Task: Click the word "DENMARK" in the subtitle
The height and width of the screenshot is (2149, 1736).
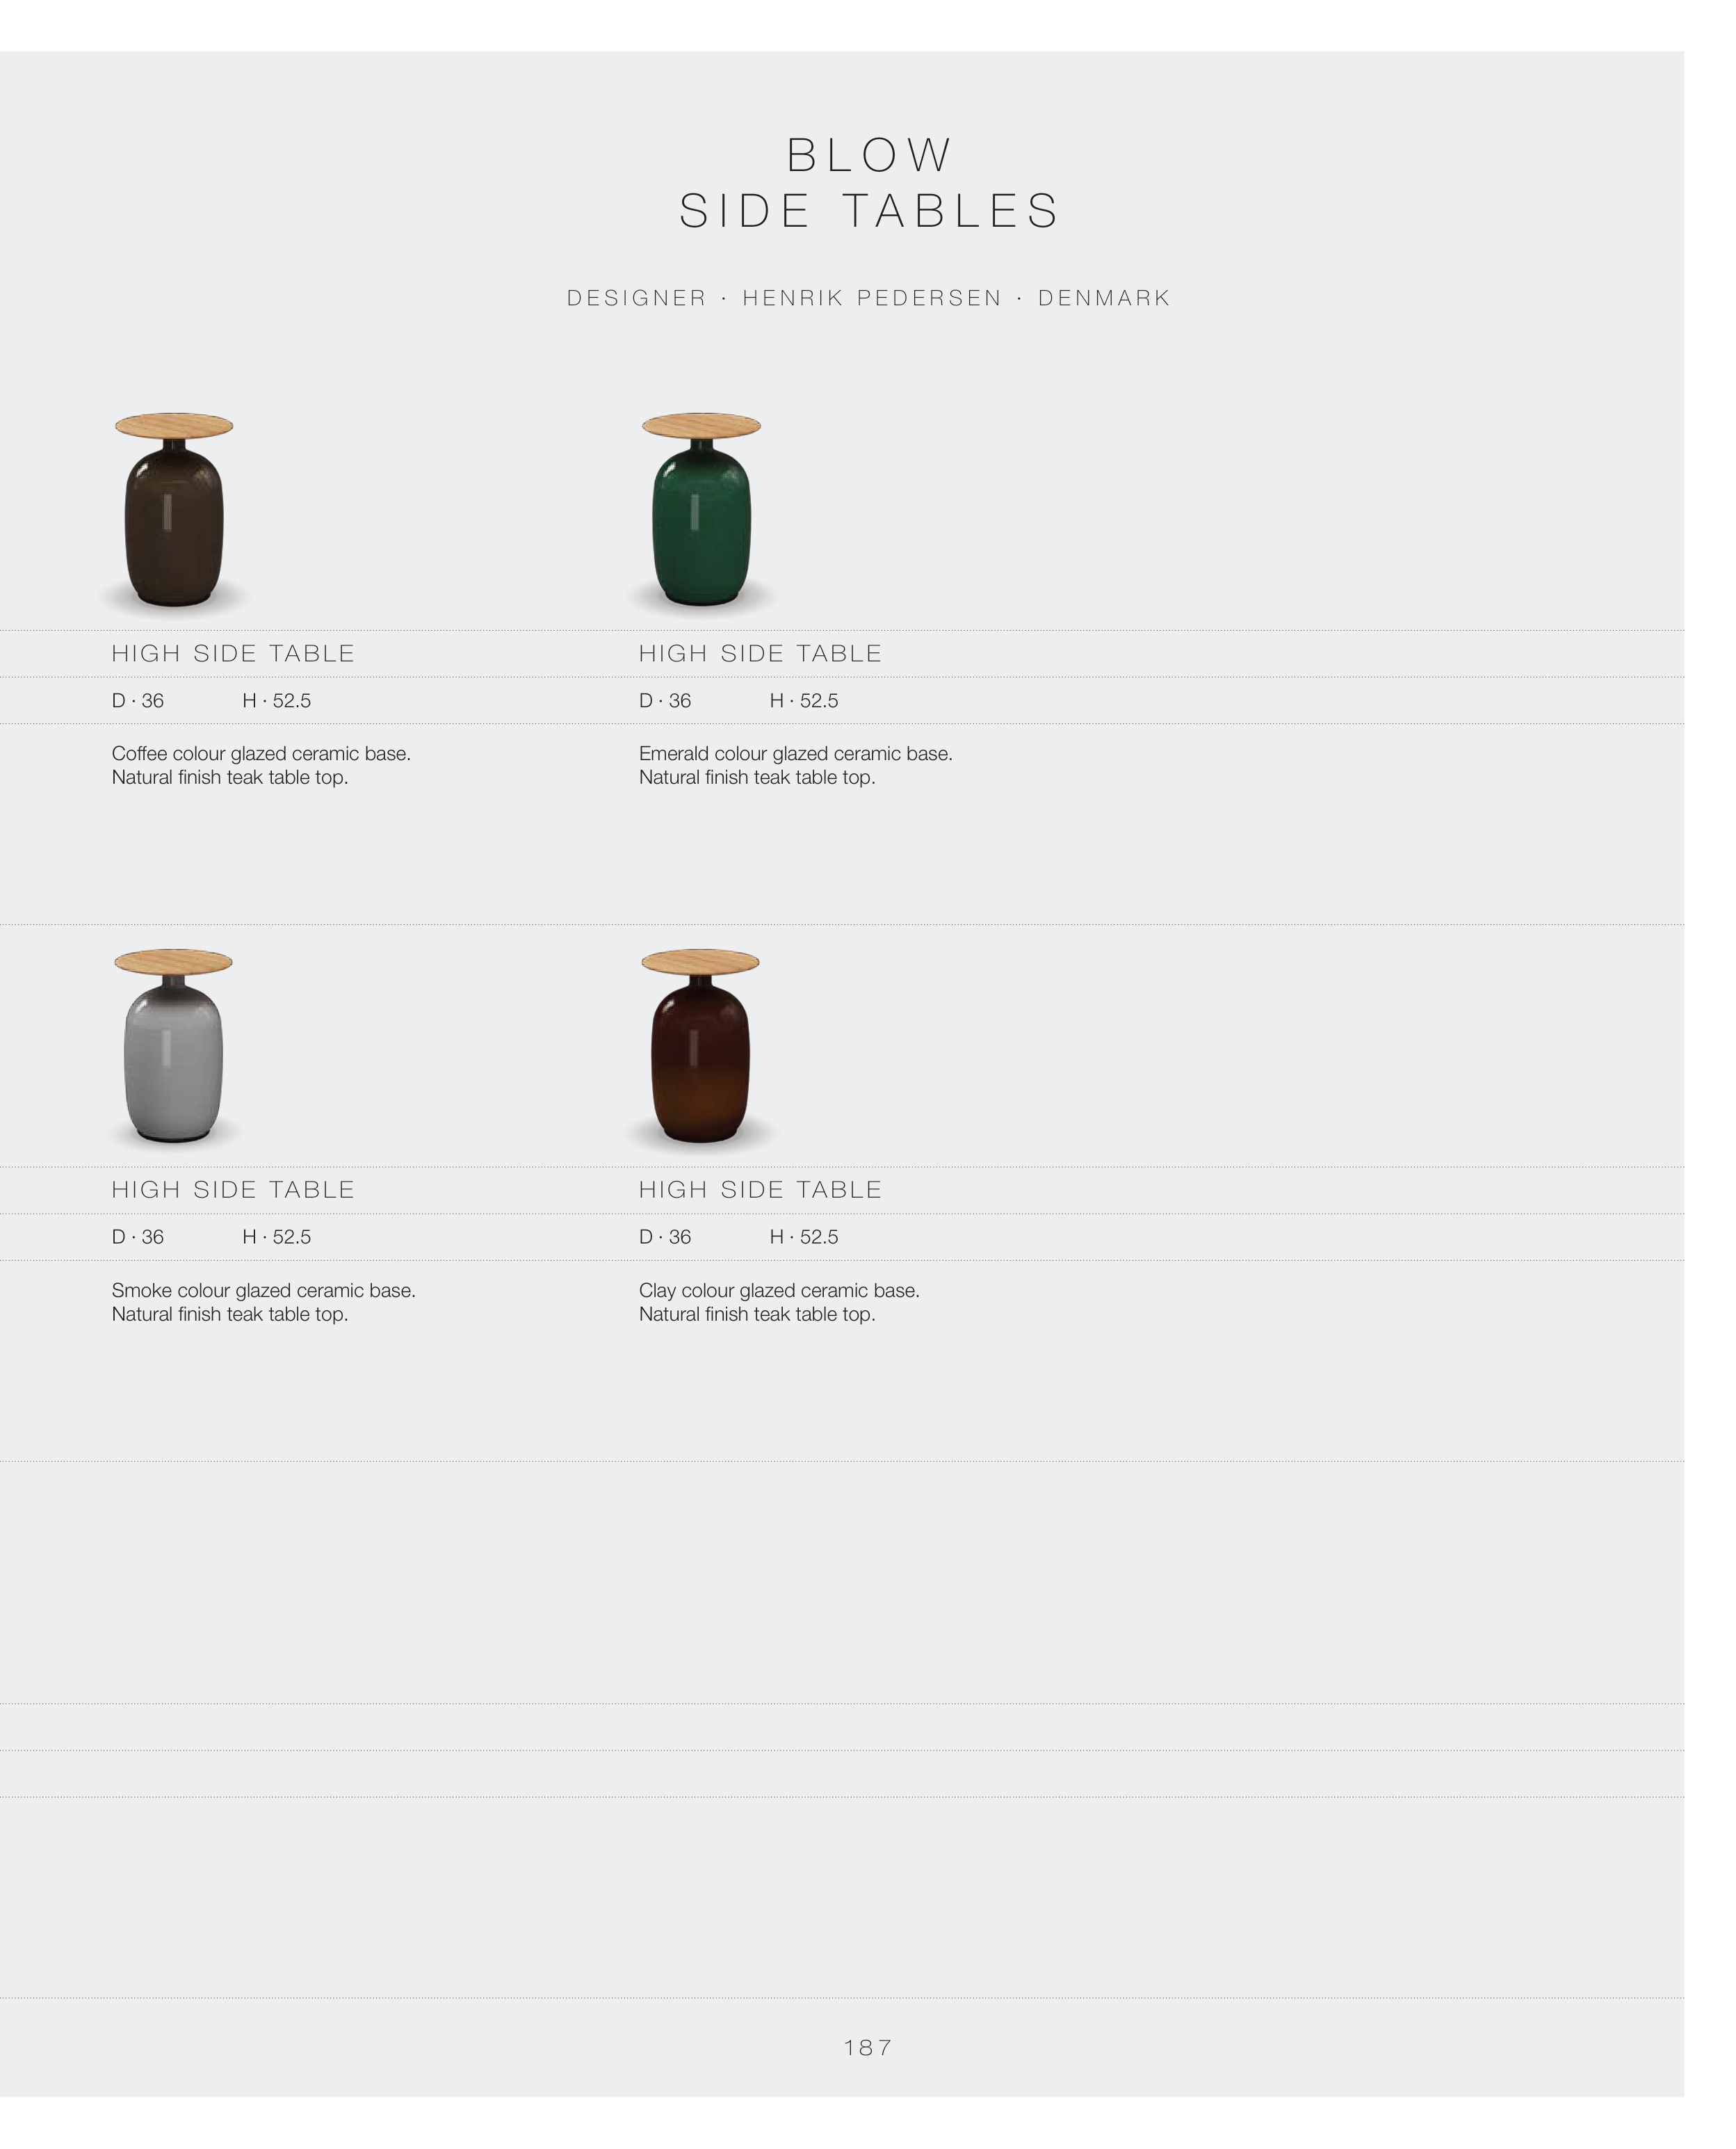Action: click(1104, 298)
